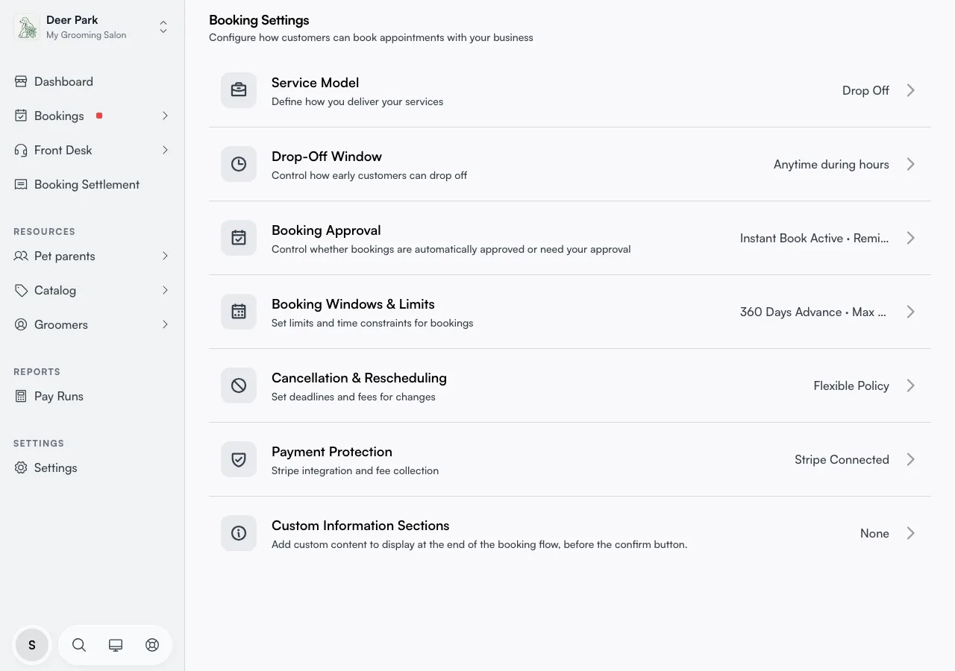Click the 'Booking Settings' page heading
The image size is (955, 671).
point(259,20)
